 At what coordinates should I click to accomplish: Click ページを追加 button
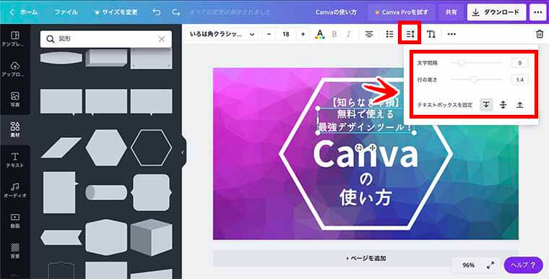[x=366, y=258]
